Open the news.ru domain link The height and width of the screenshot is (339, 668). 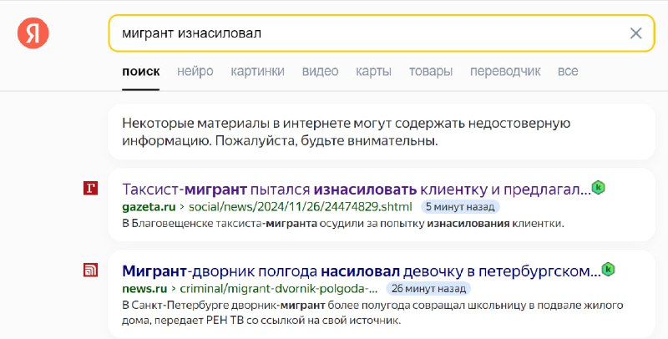coord(144,289)
